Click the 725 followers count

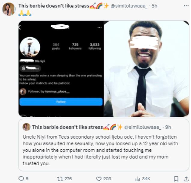coord(75,46)
